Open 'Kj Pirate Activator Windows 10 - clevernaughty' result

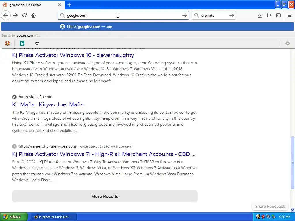pos(73,55)
